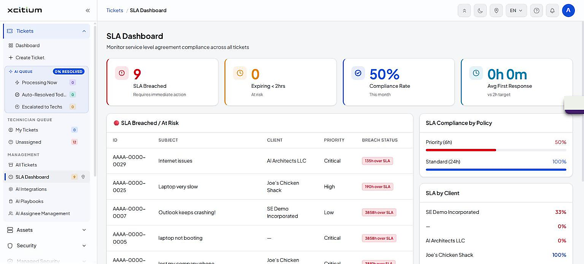Click the Assets stack icon
584x264 pixels.
click(10, 230)
